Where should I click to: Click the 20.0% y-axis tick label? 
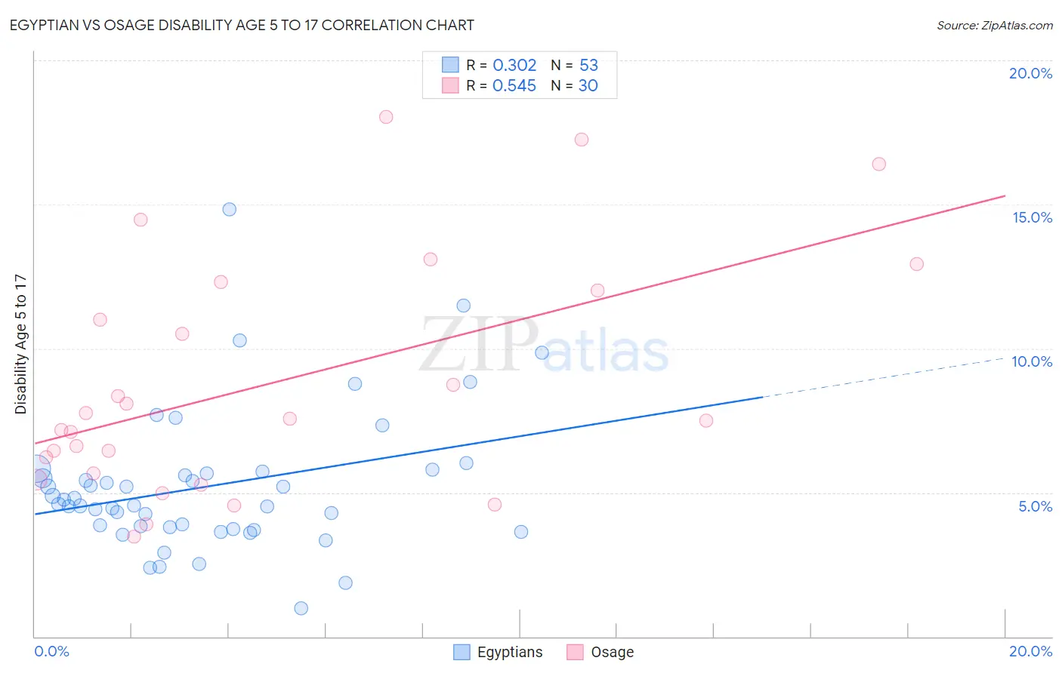1030,73
